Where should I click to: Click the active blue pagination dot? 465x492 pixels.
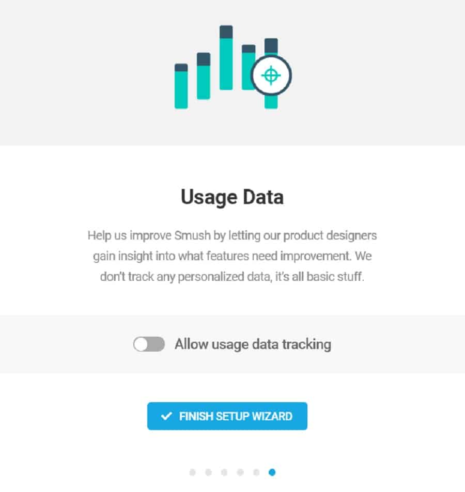point(272,472)
